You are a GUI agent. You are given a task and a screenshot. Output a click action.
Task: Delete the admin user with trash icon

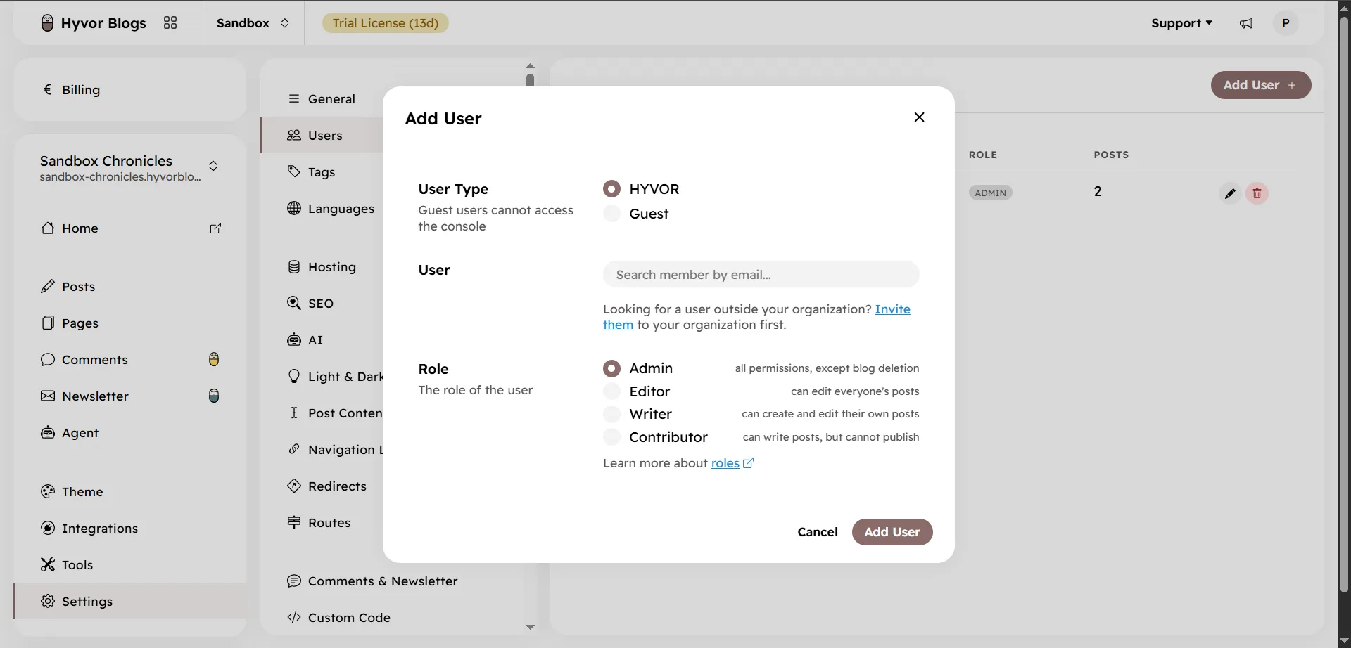[1257, 193]
